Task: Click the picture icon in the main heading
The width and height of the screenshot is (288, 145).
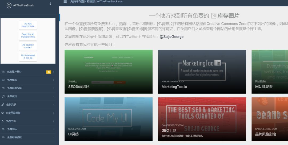Action: (x=214, y=16)
